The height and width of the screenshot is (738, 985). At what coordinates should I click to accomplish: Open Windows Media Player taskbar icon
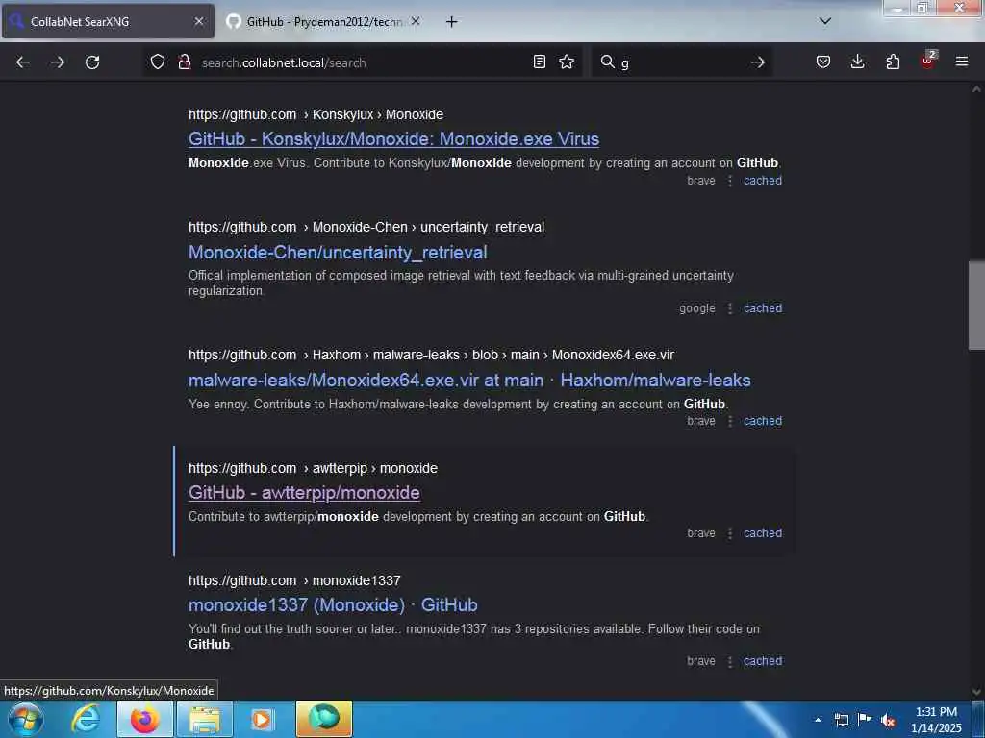pos(262,719)
